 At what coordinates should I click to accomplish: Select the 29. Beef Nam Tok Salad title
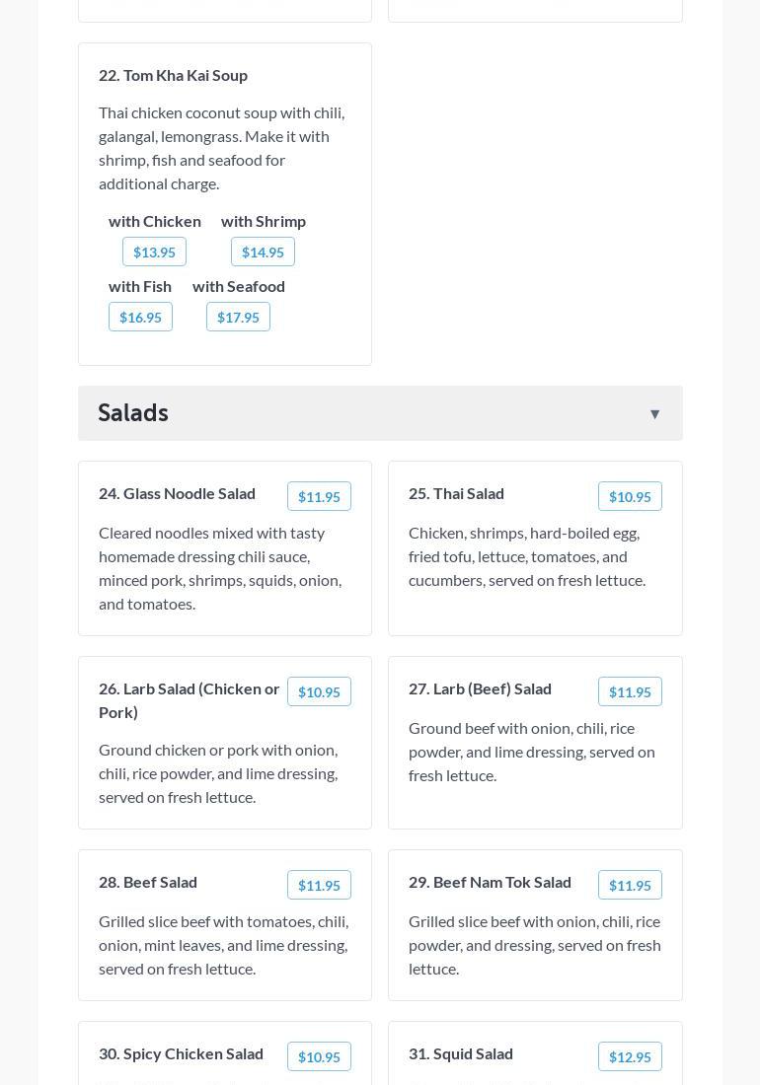pyautogui.click(x=490, y=882)
